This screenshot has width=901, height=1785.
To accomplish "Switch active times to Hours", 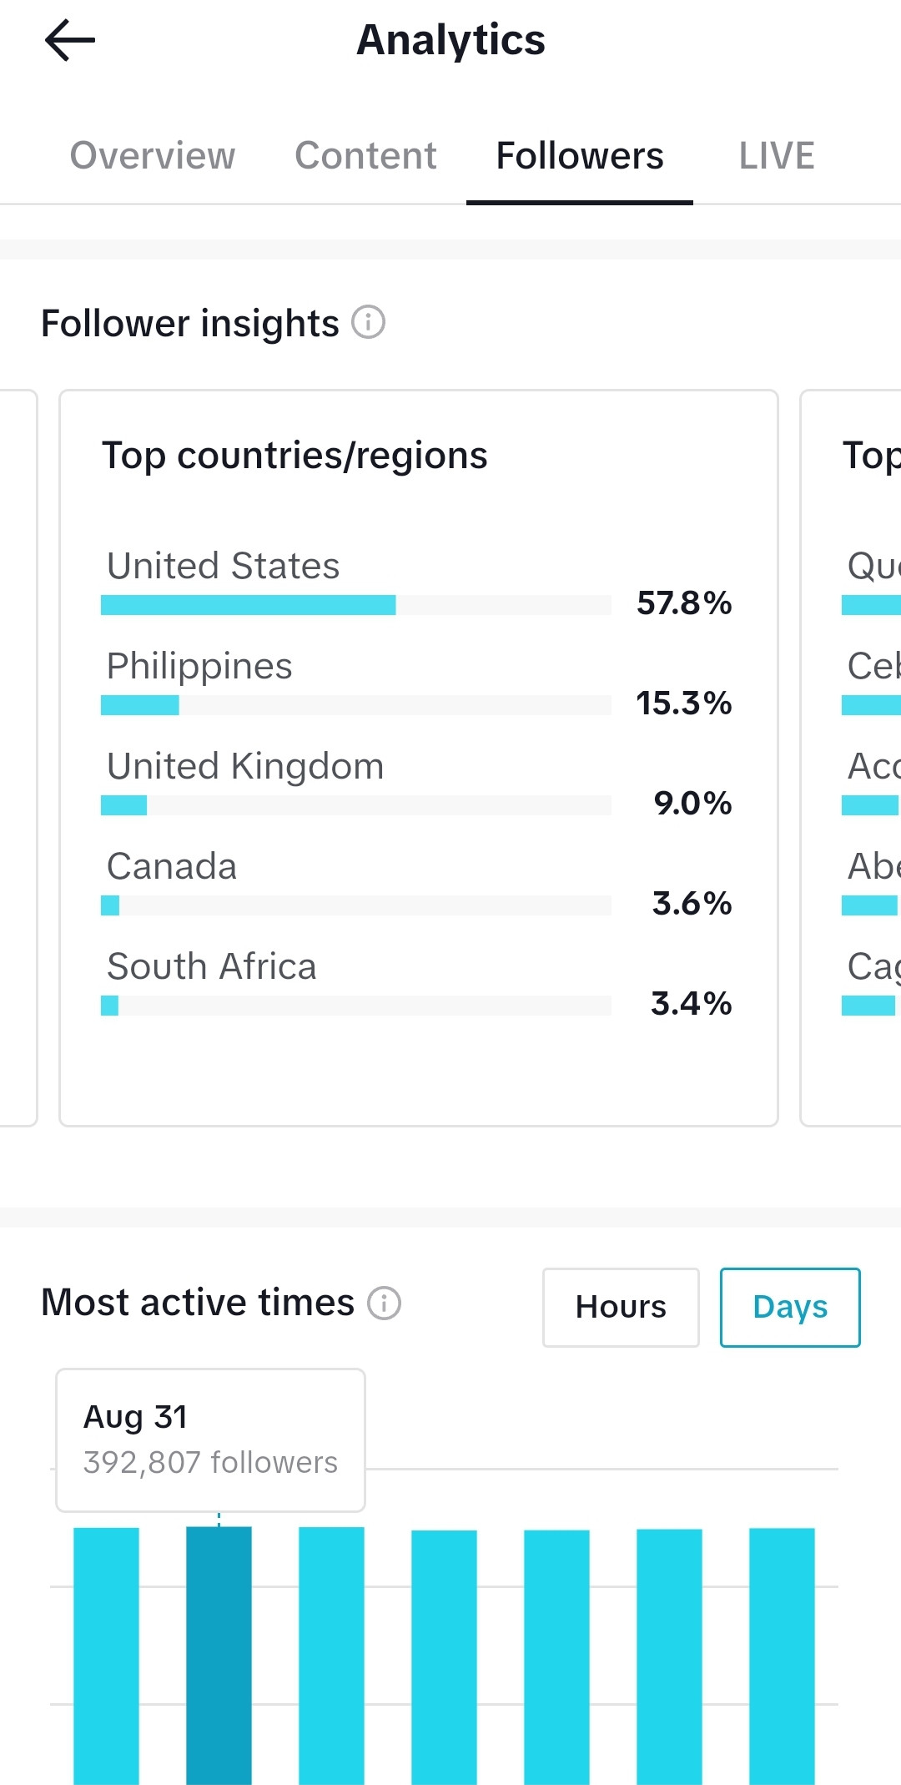I will 621,1307.
